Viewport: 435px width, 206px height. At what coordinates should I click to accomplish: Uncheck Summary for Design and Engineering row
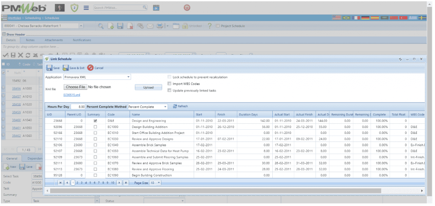coord(96,121)
